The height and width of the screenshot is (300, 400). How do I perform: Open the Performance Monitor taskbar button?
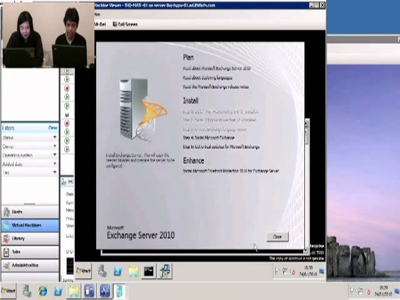(105, 291)
